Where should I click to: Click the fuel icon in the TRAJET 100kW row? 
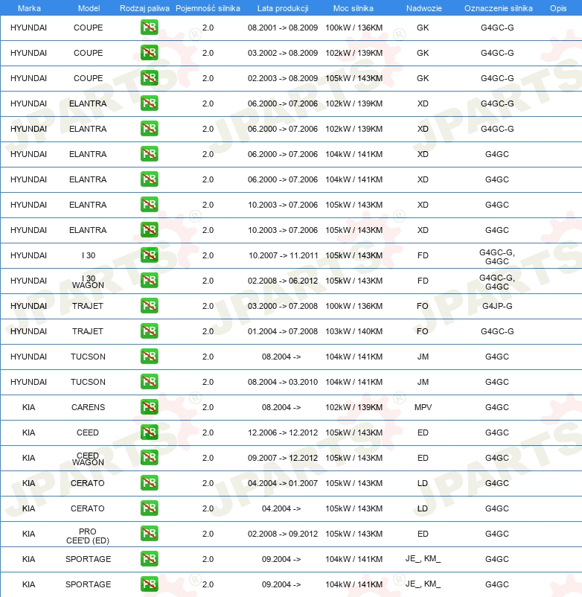click(x=149, y=306)
